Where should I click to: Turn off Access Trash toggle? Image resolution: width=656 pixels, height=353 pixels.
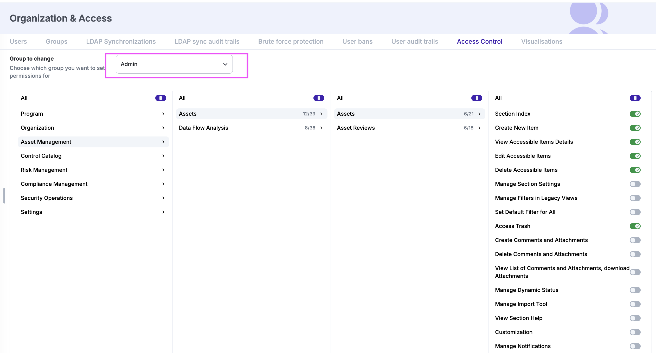click(x=635, y=226)
